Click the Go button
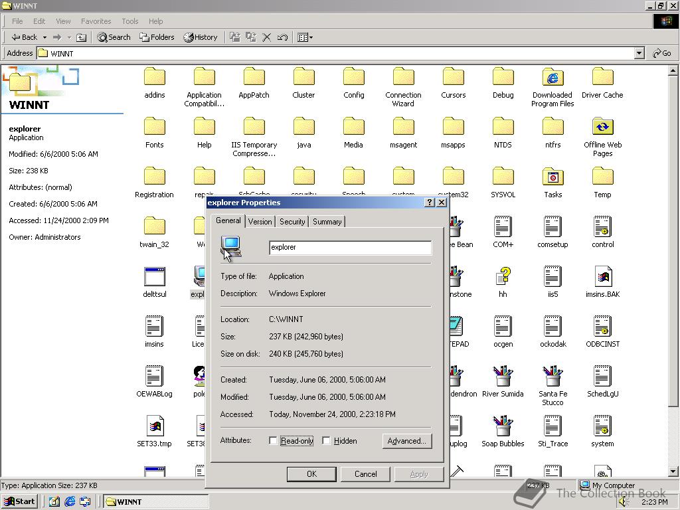Image resolution: width=680 pixels, height=510 pixels. [662, 53]
